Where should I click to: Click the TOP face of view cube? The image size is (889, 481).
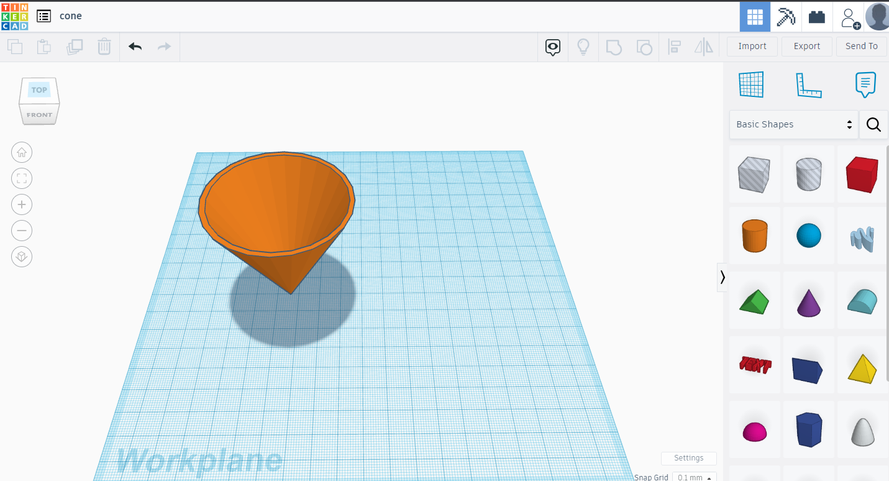(x=39, y=90)
